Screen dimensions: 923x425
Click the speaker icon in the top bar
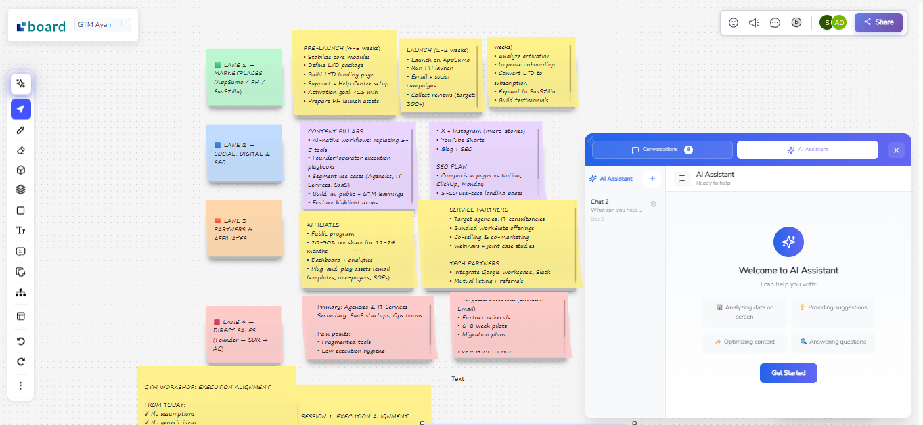pyautogui.click(x=753, y=22)
